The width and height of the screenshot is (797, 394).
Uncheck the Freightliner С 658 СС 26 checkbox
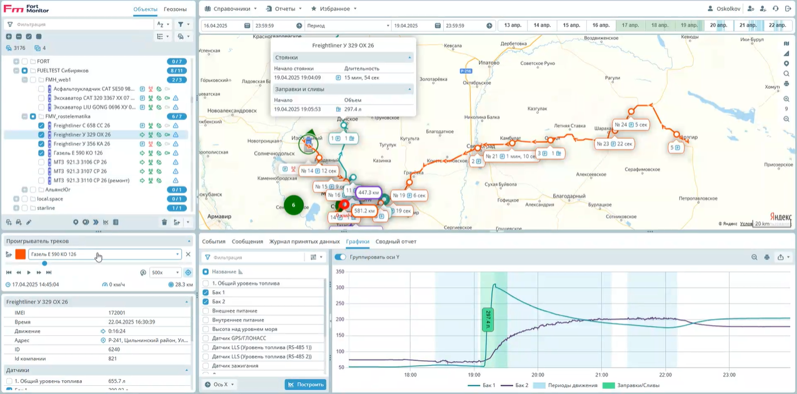point(41,126)
